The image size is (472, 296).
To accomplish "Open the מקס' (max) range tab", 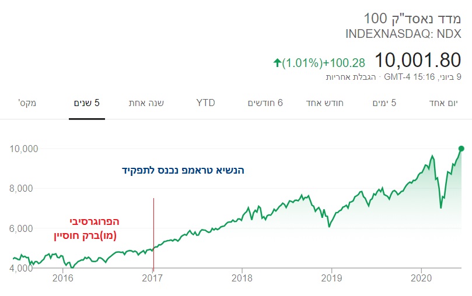I will coord(27,103).
